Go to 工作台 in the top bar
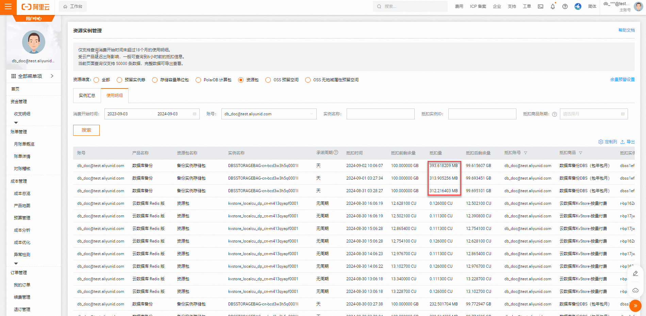 pyautogui.click(x=73, y=6)
